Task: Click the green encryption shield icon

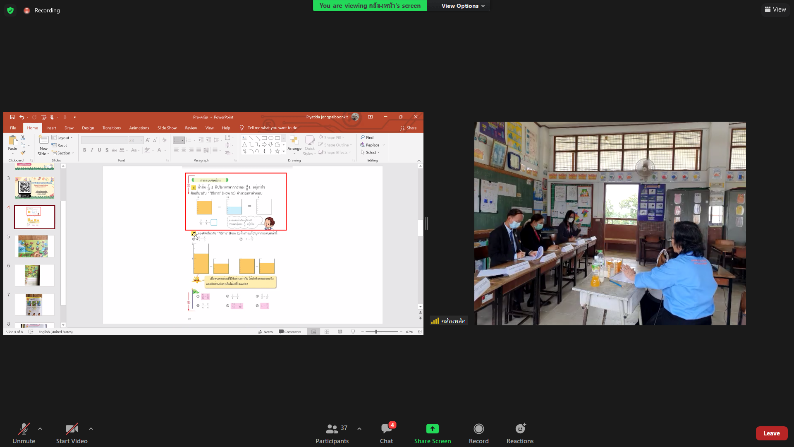Action: pos(10,10)
